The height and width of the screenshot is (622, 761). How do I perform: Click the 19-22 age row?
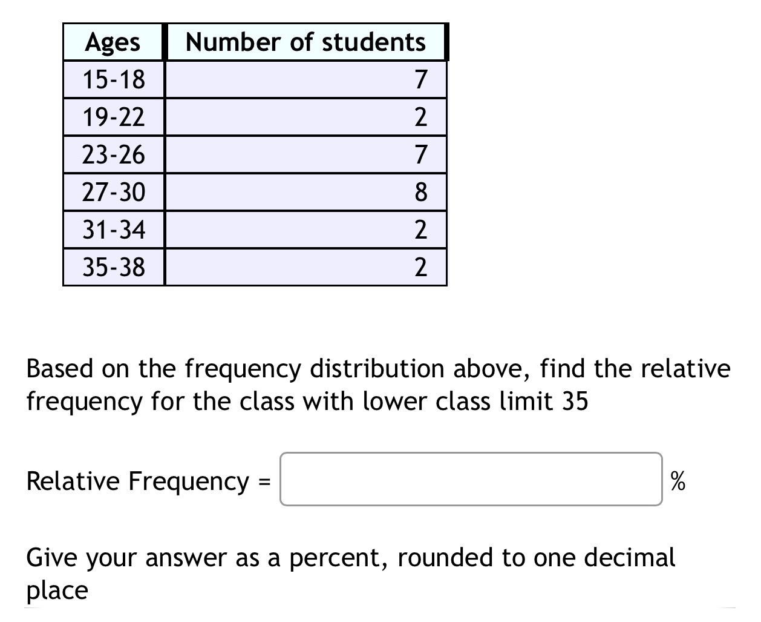(113, 116)
